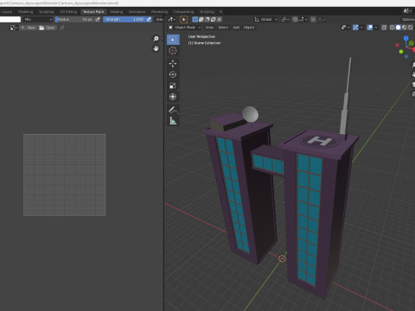The image size is (415, 311).
Task: Choose the subtract selection mode icon
Action: 207,19
